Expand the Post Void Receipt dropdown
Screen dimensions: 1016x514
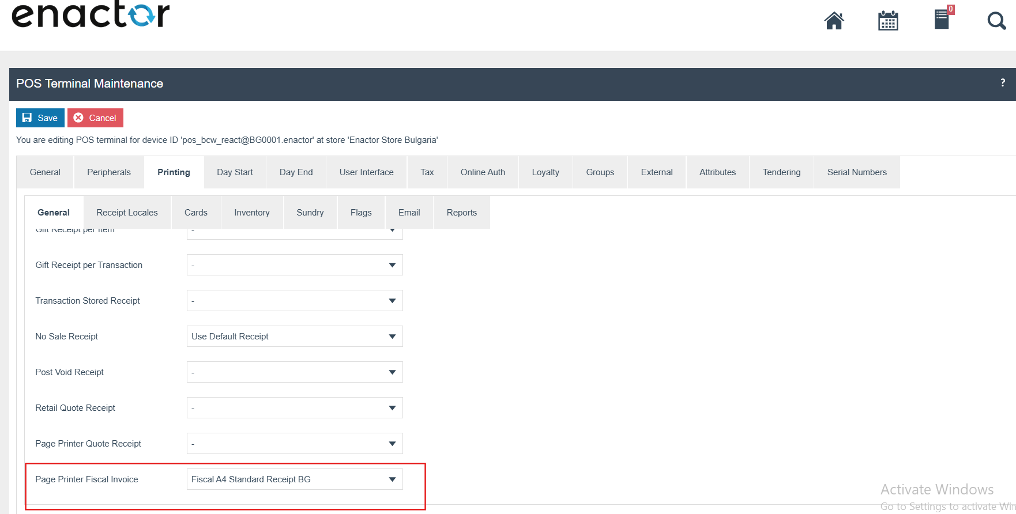295,372
